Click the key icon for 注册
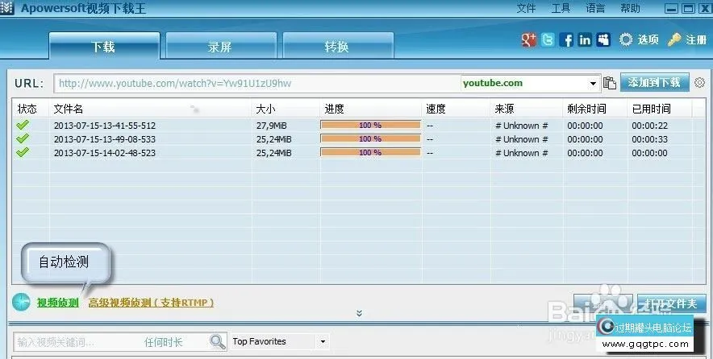713x359 pixels. (x=674, y=39)
